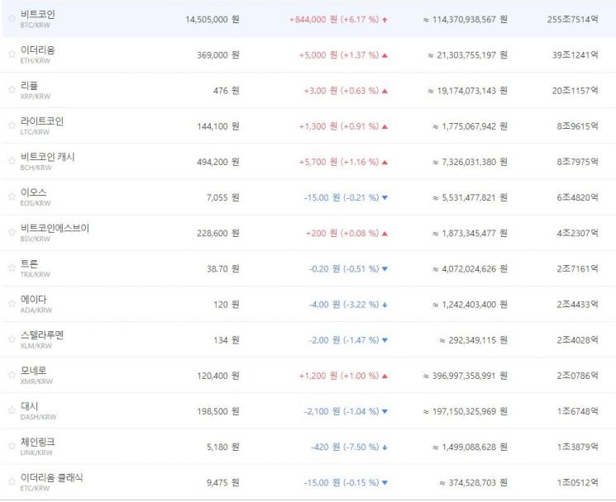Image resolution: width=616 pixels, height=502 pixels.
Task: Toggle favorite star for ADA/KRW
Action: pyautogui.click(x=12, y=304)
